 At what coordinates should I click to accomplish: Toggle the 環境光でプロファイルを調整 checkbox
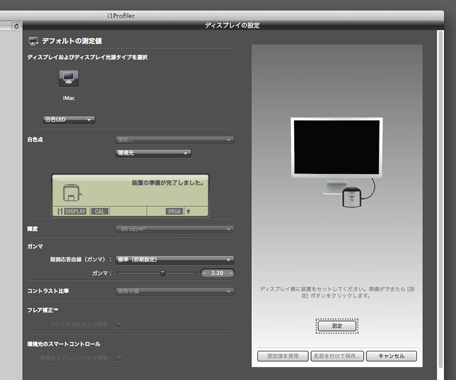[119, 358]
